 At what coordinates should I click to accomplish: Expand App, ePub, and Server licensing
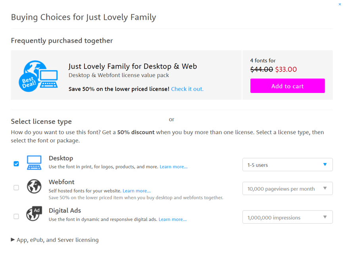tap(55, 240)
